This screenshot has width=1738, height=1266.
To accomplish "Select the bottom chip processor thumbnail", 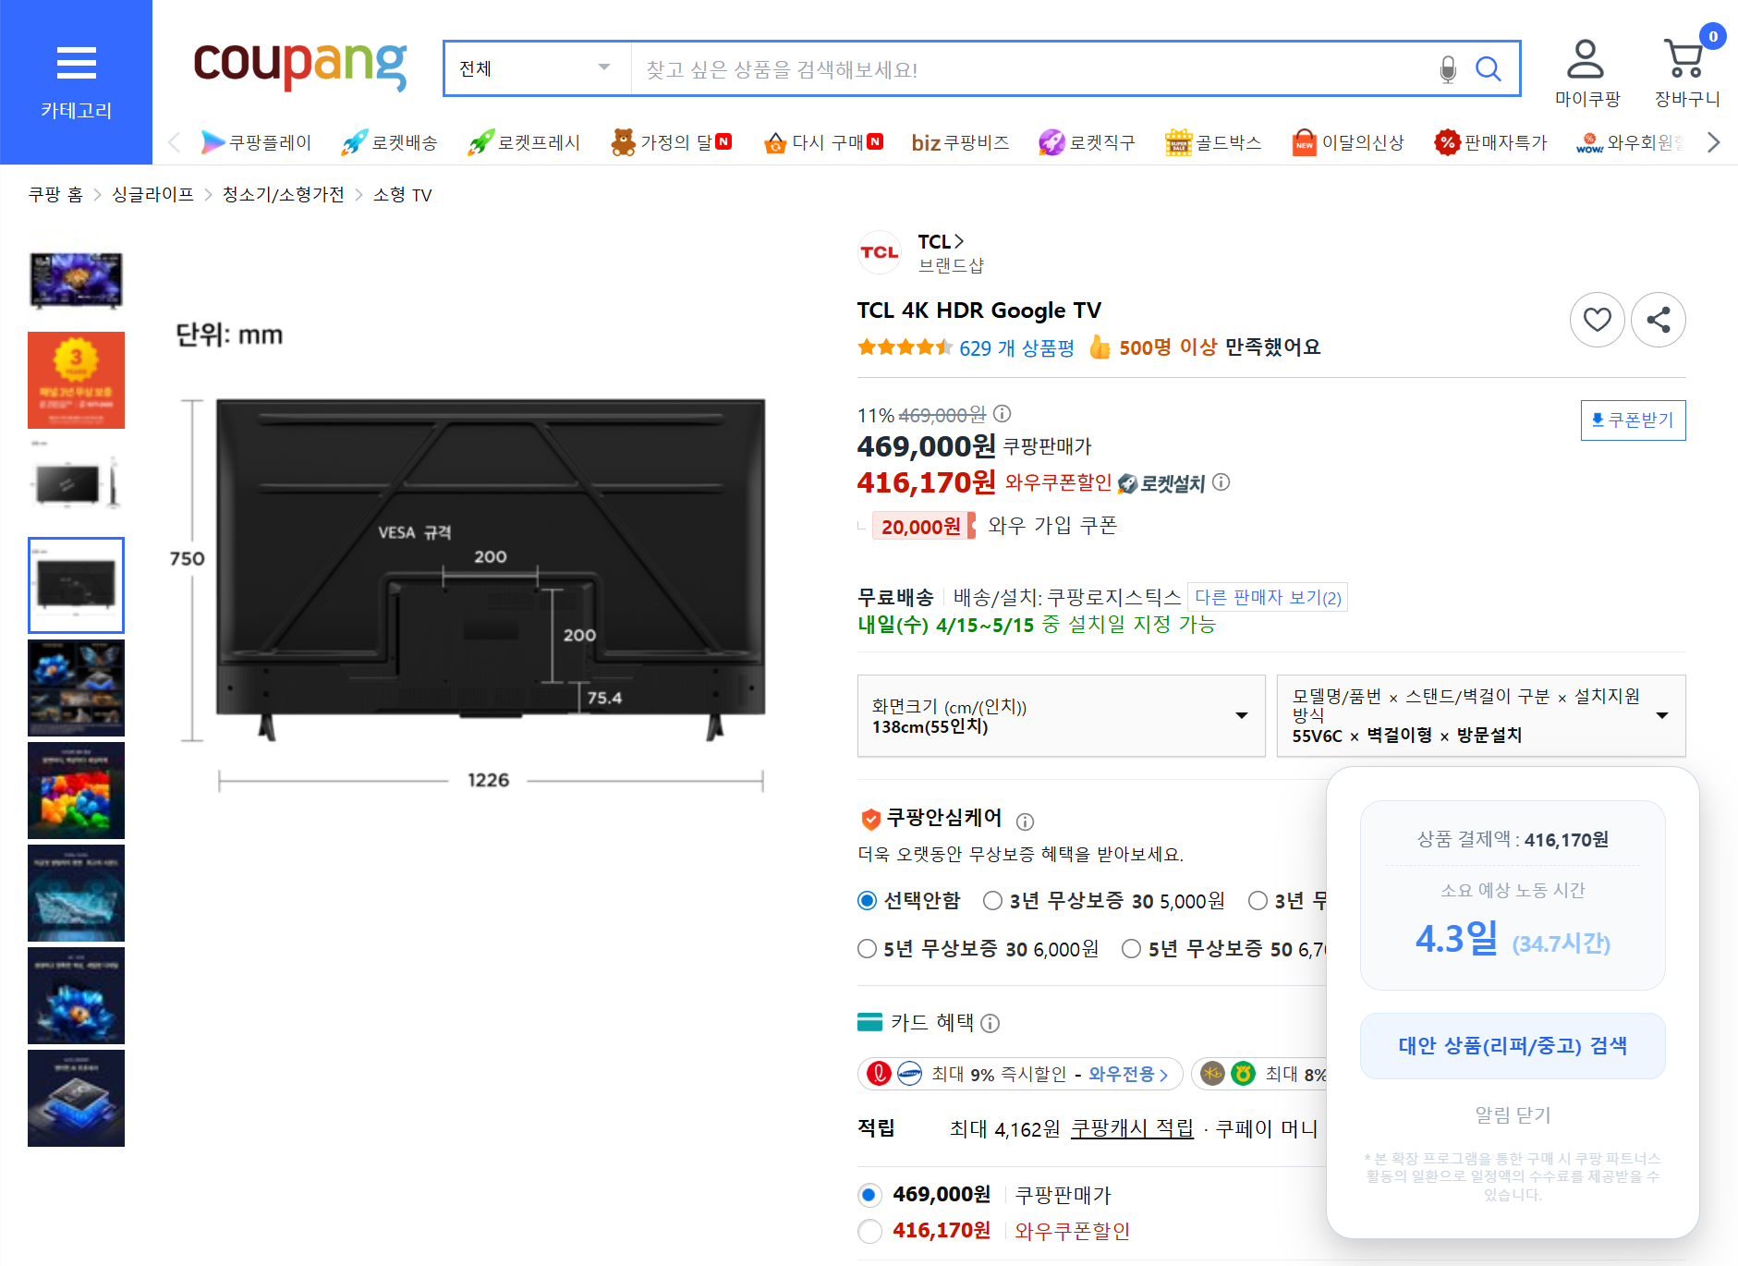I will point(76,1098).
